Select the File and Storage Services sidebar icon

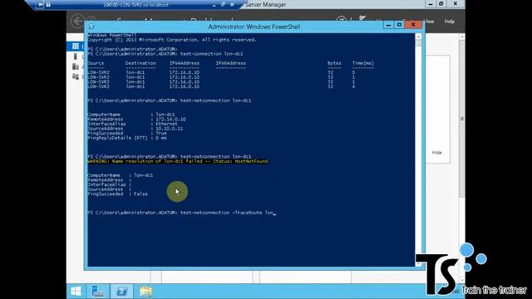pyautogui.click(x=76, y=76)
